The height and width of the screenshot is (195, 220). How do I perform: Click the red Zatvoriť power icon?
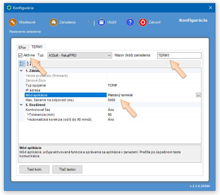pos(143,22)
